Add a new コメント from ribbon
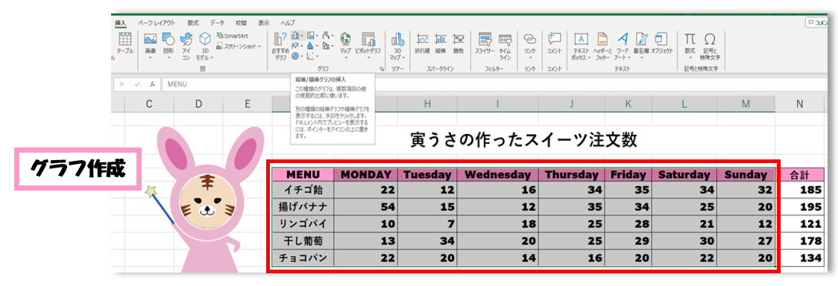Viewport: 838px width, 286px height. click(554, 44)
